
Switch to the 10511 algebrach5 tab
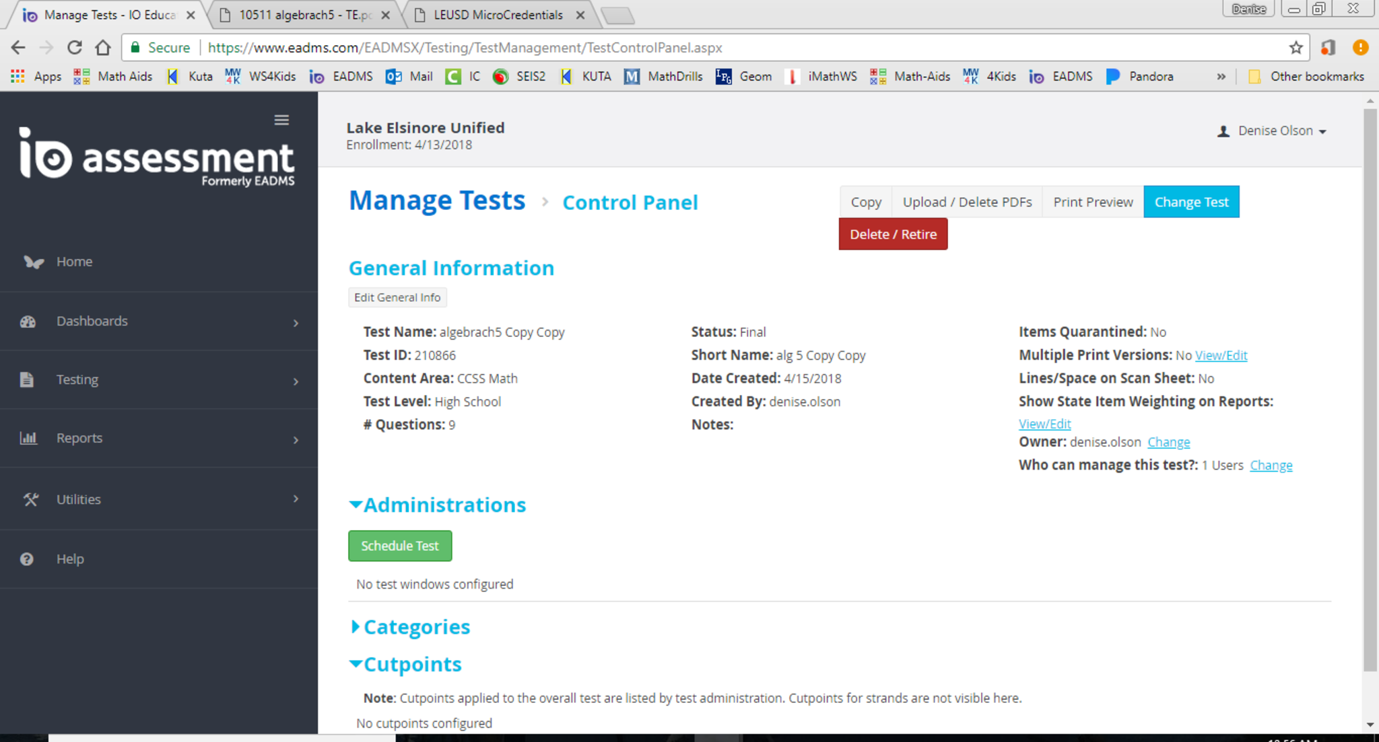(x=304, y=15)
